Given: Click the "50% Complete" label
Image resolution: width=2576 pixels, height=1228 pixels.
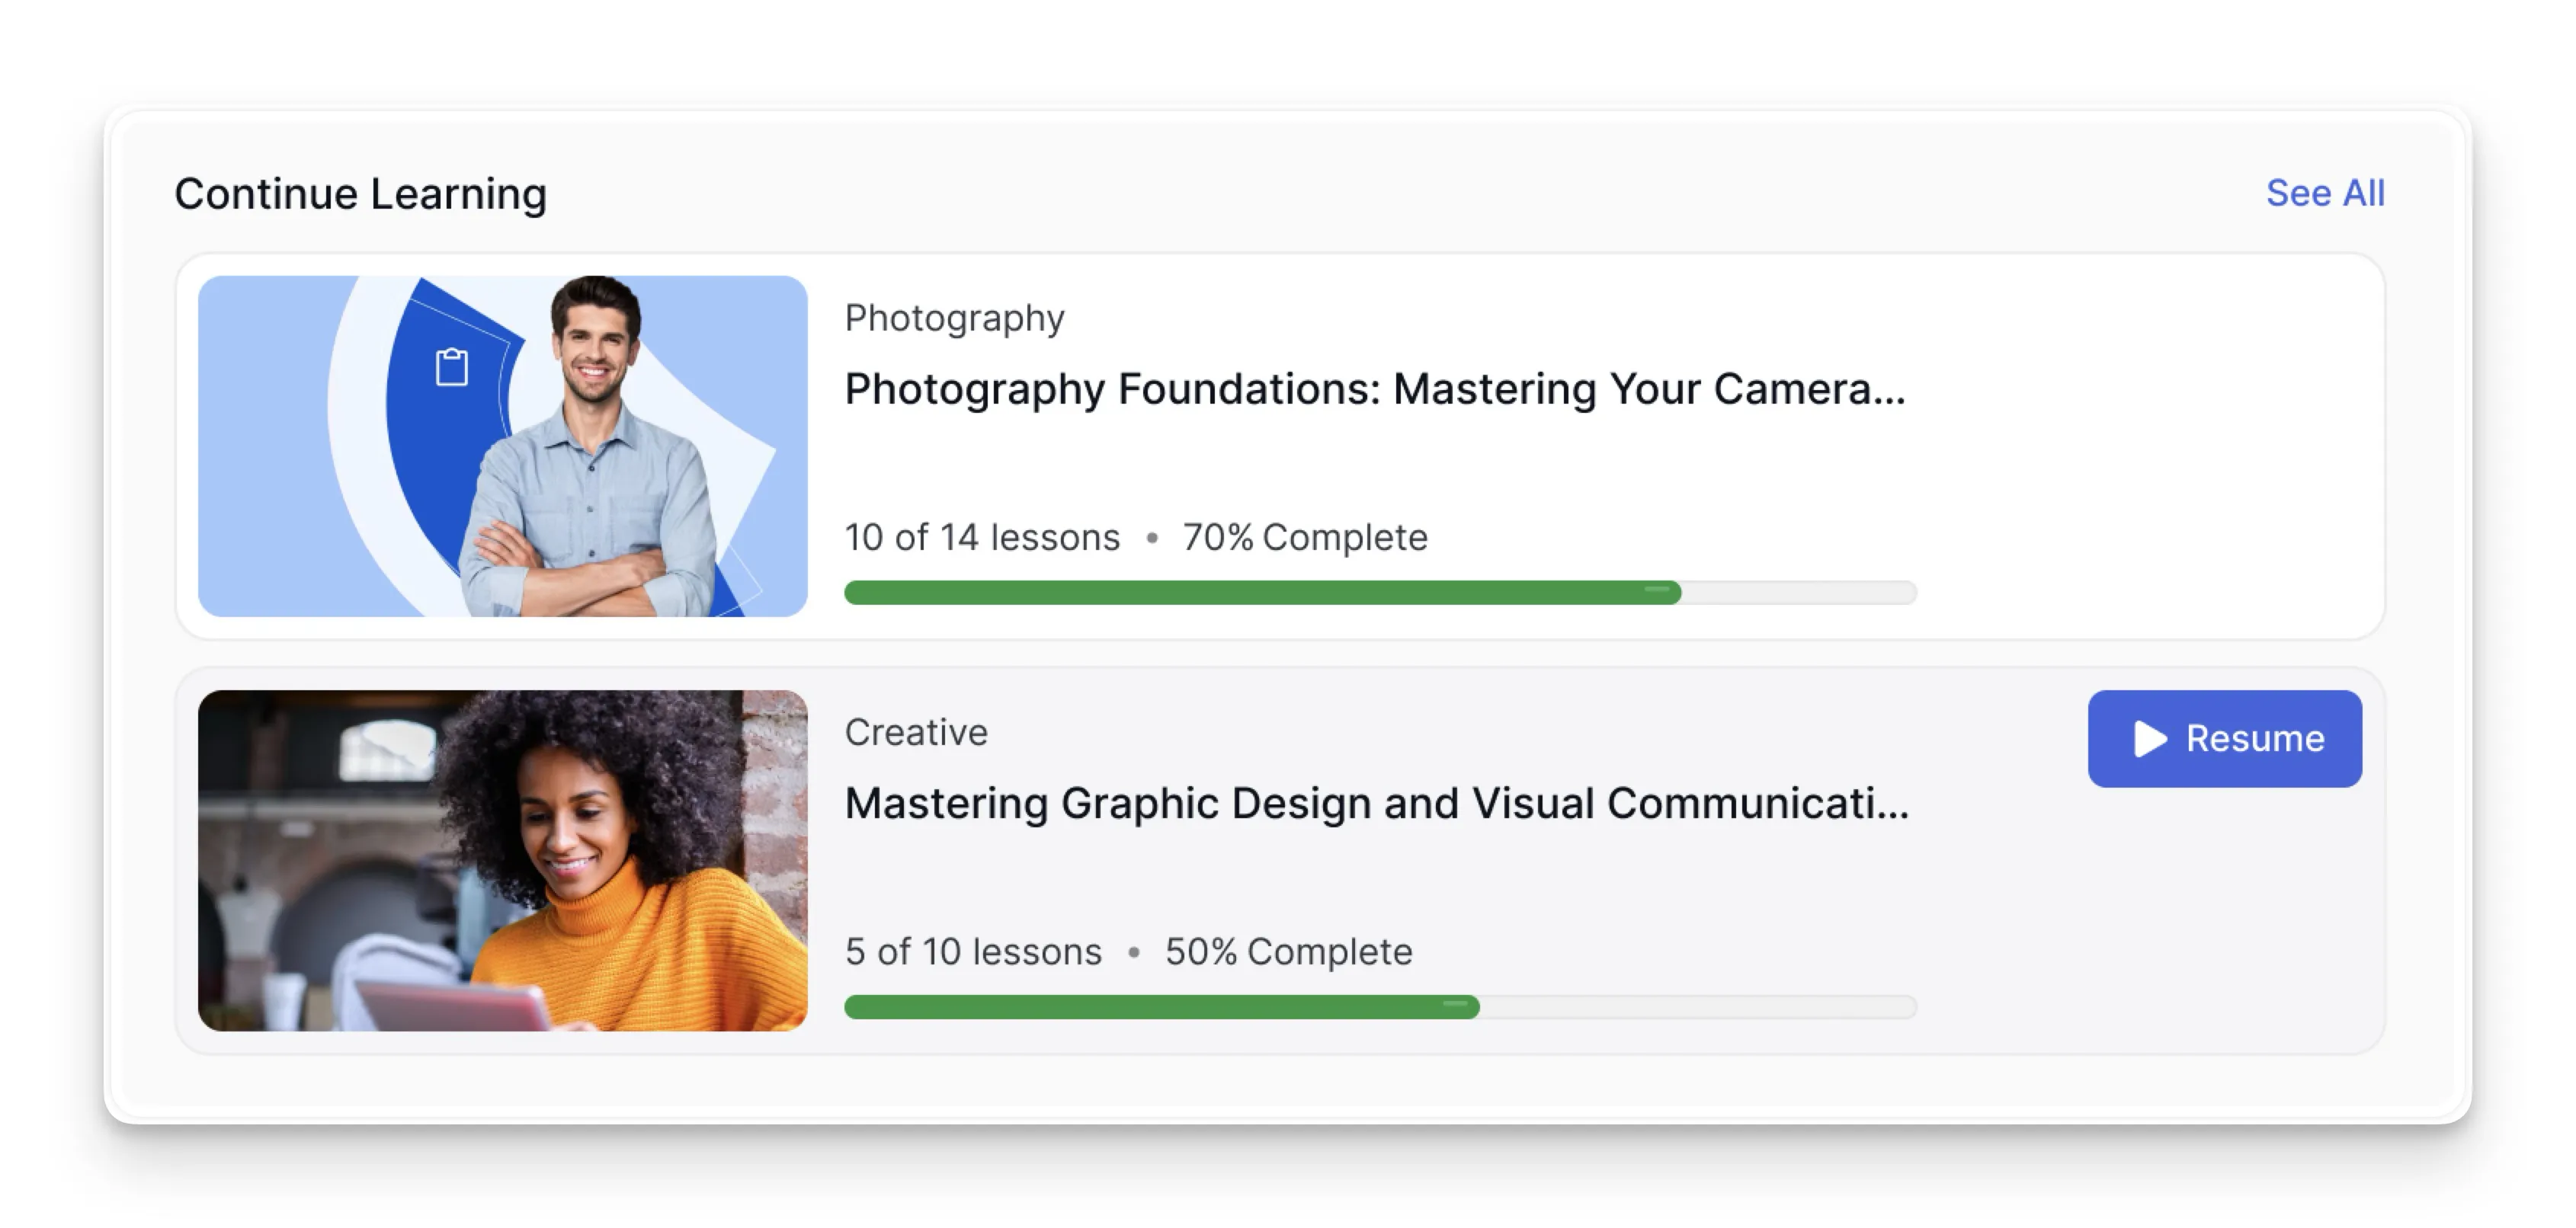Looking at the screenshot, I should point(1289,952).
